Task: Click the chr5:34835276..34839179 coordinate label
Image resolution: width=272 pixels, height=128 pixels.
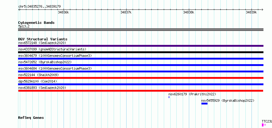Action: 39,7
